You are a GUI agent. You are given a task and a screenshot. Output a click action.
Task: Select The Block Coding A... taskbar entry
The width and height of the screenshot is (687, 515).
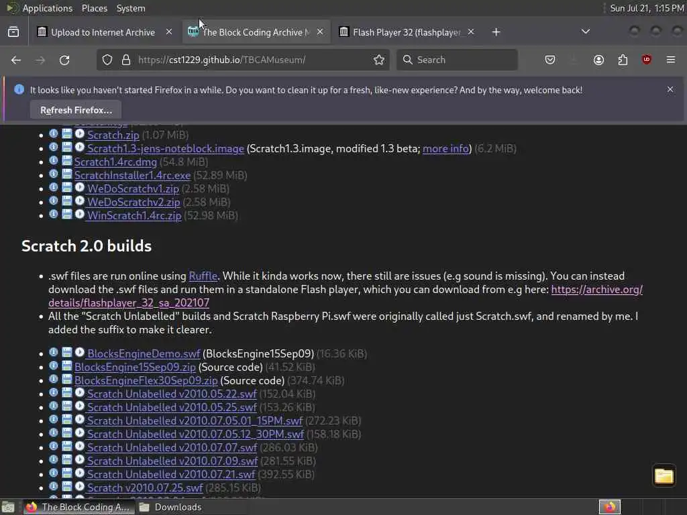pos(78,507)
